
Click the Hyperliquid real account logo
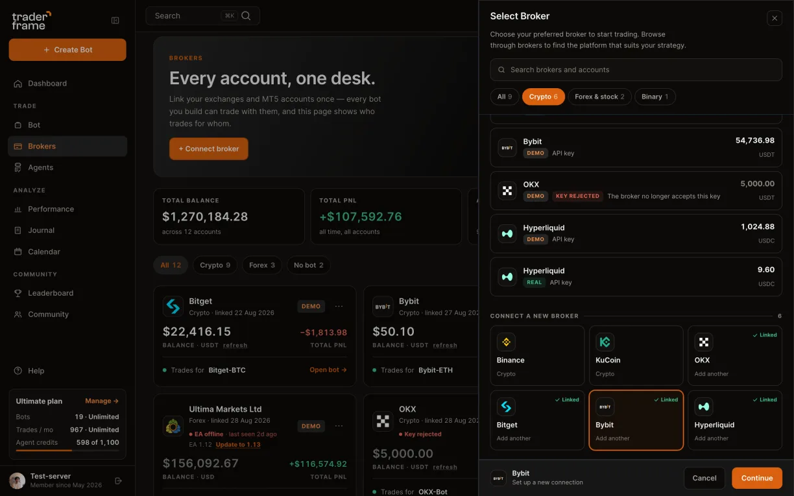507,277
